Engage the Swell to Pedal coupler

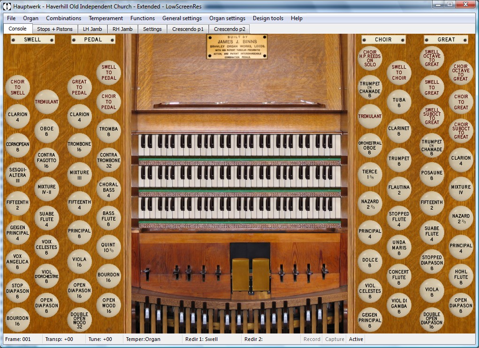point(109,72)
